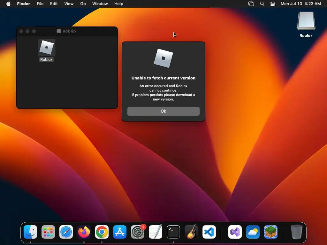Click the date and time in the menu bar
The height and width of the screenshot is (245, 327).
click(x=300, y=4)
